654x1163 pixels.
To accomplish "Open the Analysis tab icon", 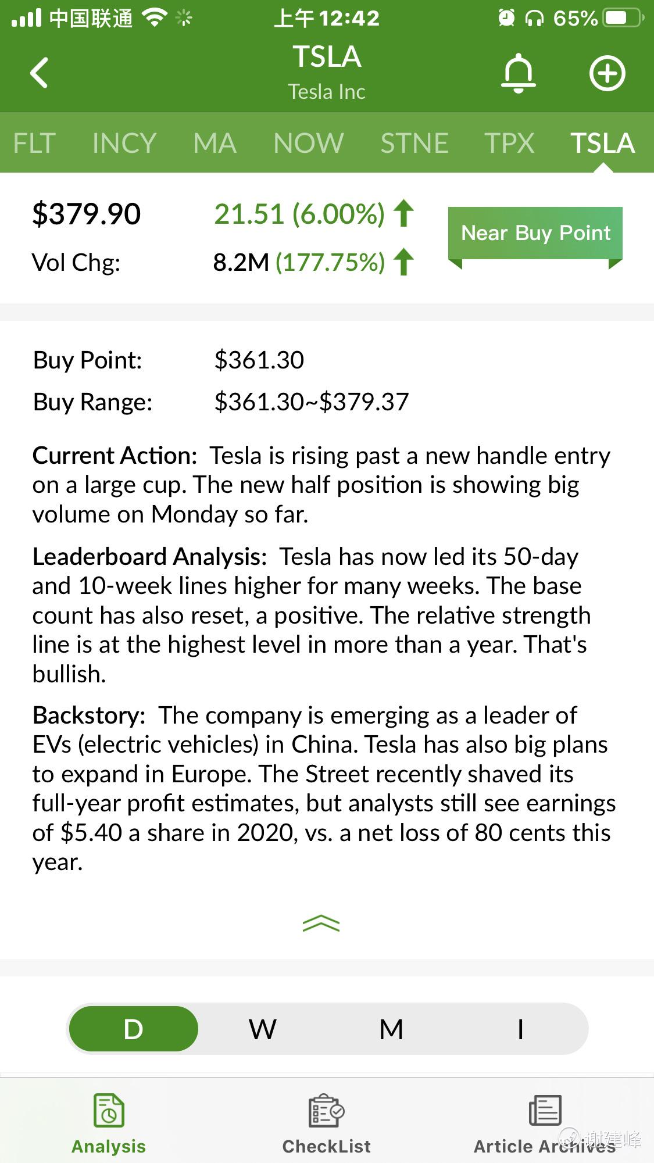I will (109, 1111).
